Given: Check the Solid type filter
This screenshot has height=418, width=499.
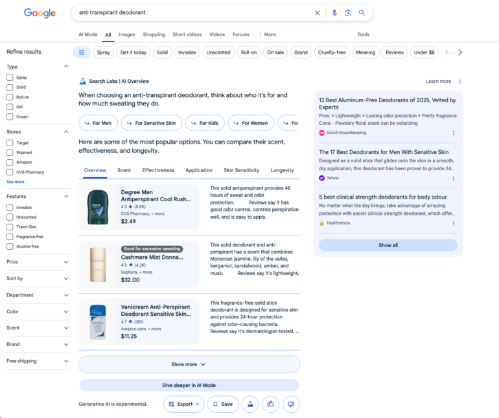Looking at the screenshot, I should coord(10,87).
